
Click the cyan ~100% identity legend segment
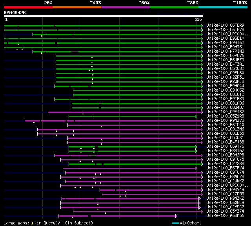point(223,7)
